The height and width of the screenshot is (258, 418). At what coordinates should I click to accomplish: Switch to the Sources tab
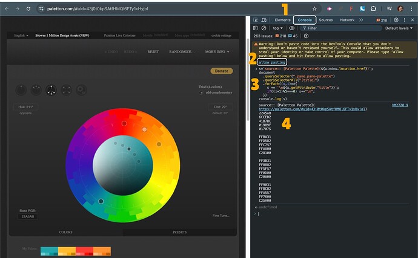point(326,20)
